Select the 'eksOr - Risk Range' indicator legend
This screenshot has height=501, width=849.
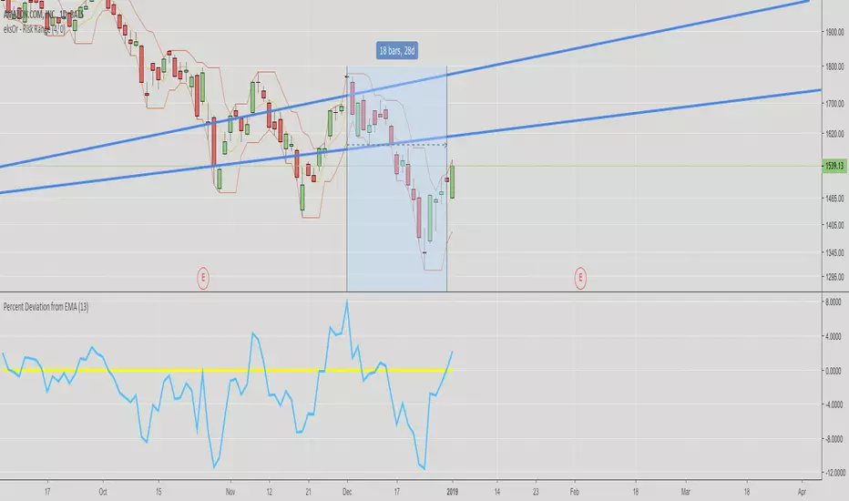click(x=34, y=29)
